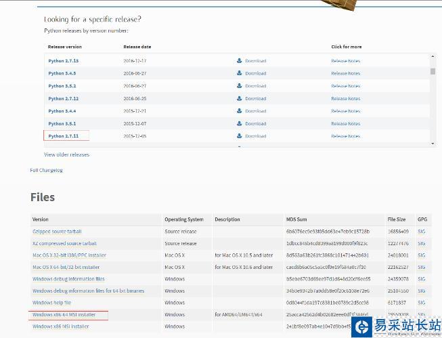Open Python 3.5.1 release link
This screenshot has height=338, width=442.
62,124
